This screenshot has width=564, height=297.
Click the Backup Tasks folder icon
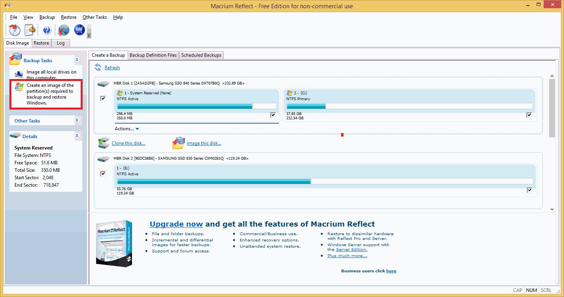(15, 59)
